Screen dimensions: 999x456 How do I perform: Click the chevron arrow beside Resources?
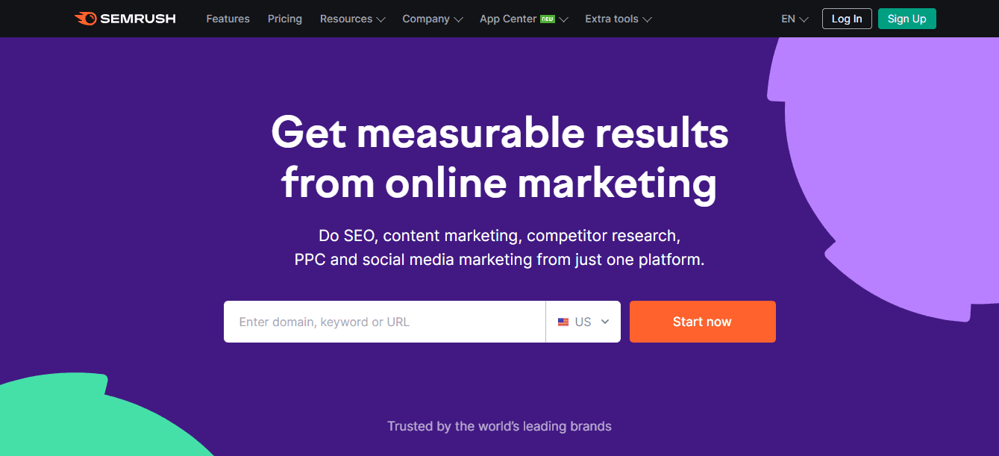(x=381, y=19)
